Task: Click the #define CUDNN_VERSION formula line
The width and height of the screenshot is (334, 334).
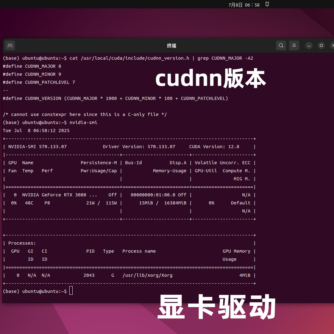Action: pyautogui.click(x=115, y=98)
